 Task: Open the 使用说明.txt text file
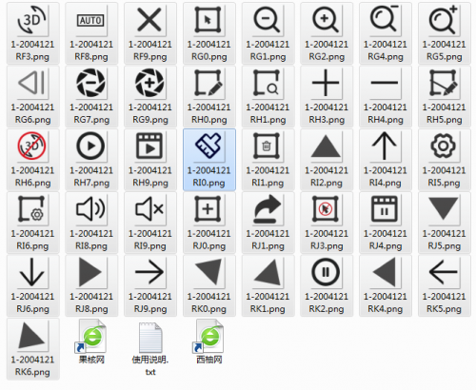click(x=150, y=349)
